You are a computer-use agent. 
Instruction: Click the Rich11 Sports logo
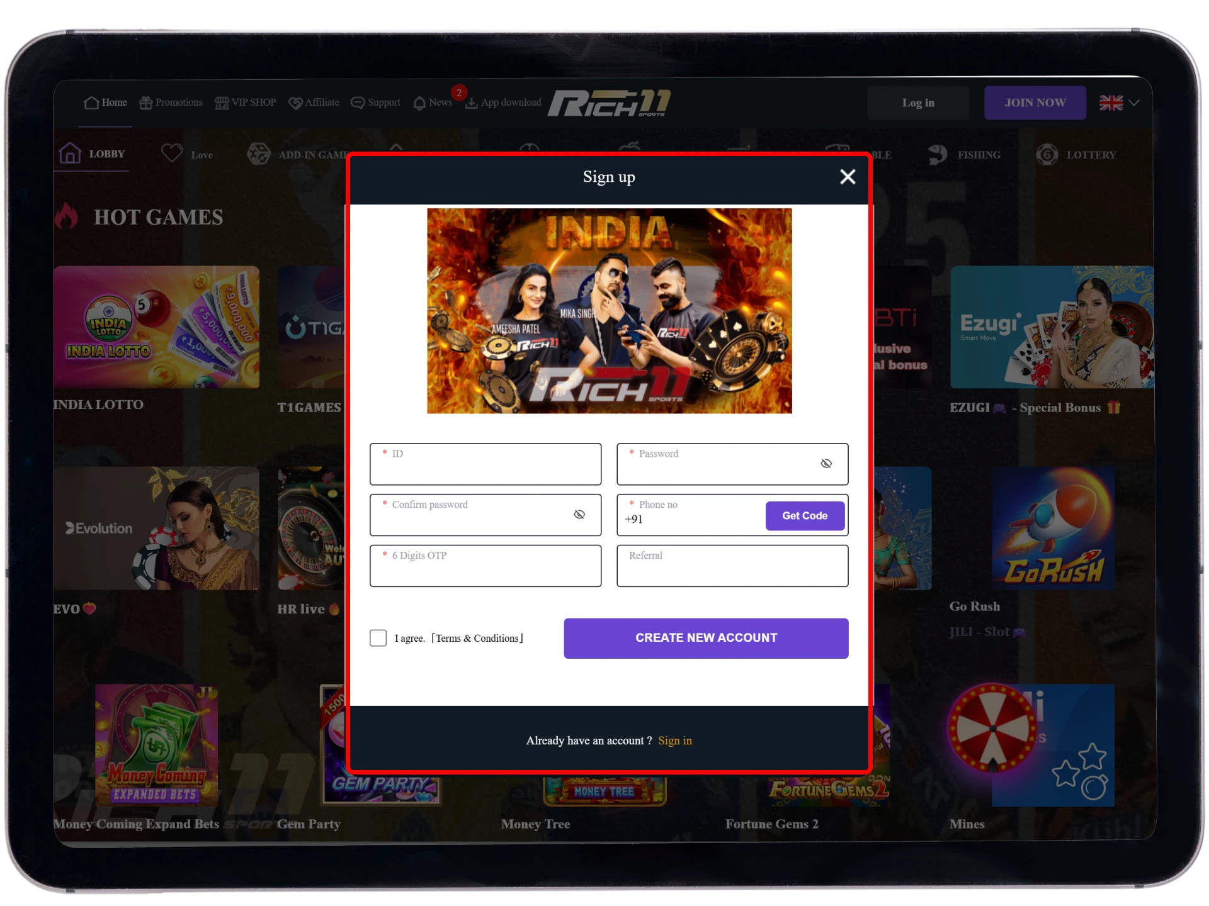(x=608, y=103)
